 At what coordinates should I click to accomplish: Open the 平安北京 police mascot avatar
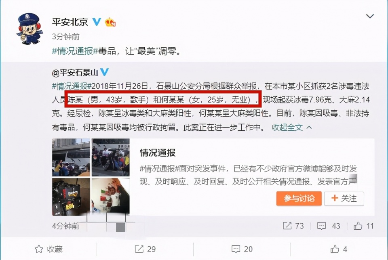(30, 29)
